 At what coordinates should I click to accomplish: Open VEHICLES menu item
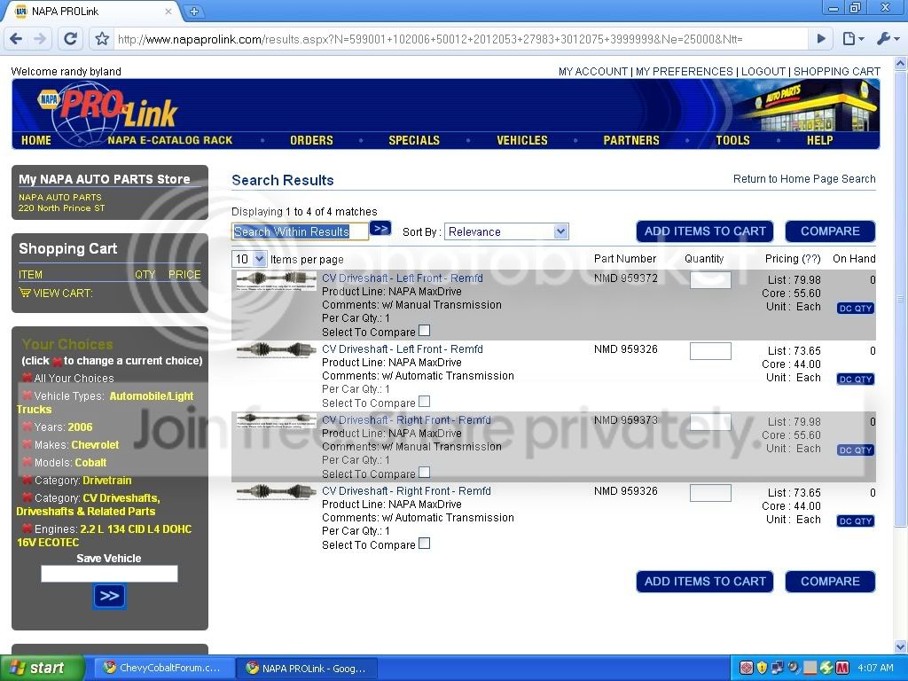[521, 140]
